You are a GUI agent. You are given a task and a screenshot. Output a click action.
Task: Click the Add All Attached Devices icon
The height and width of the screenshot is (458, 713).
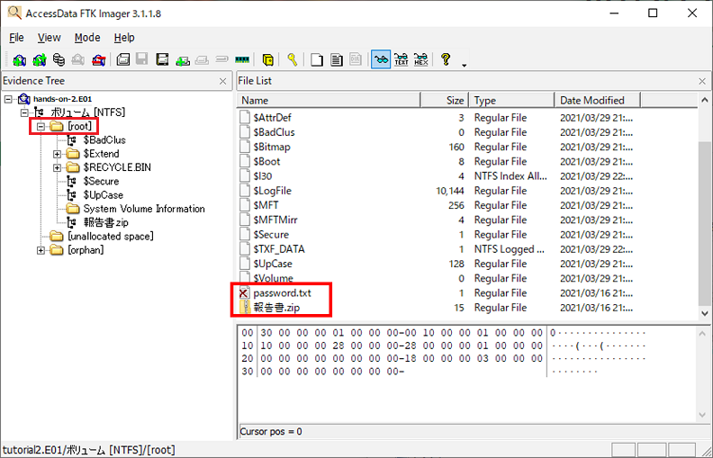point(40,60)
